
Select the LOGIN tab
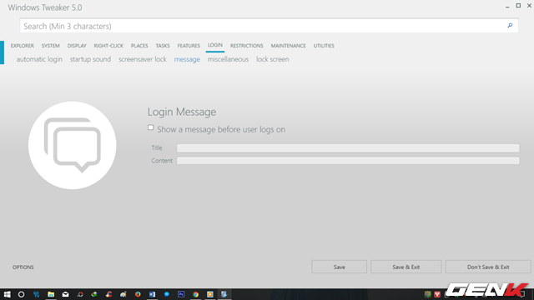[215, 45]
